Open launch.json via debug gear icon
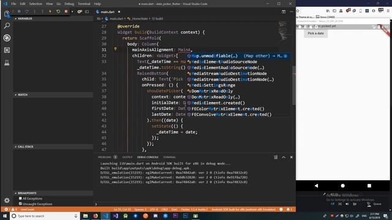Viewport: 392px width, 220px height. [80, 12]
